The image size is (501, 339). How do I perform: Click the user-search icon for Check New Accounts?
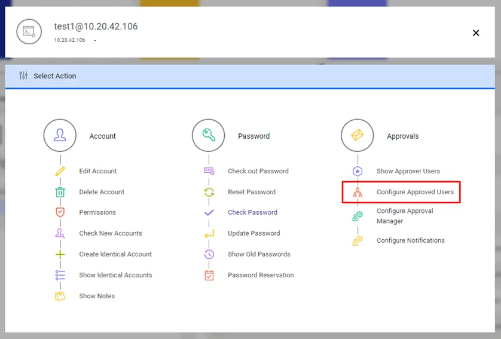[x=60, y=233]
